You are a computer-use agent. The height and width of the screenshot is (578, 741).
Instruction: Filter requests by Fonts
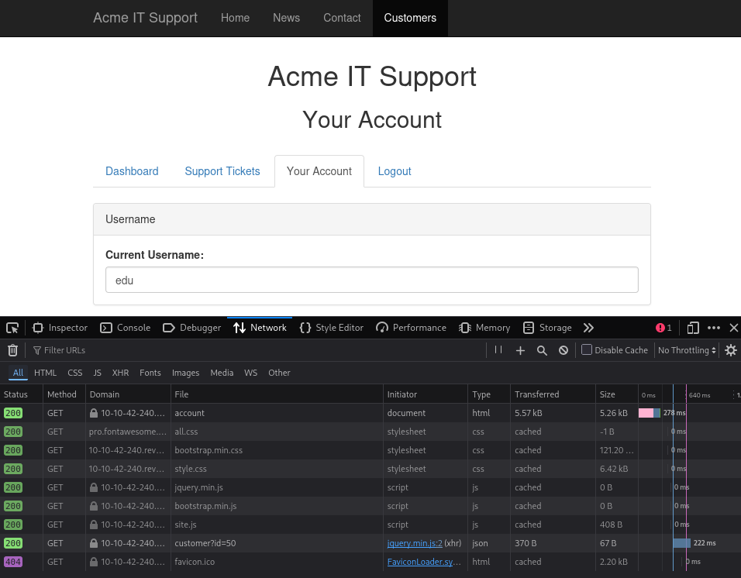point(150,373)
